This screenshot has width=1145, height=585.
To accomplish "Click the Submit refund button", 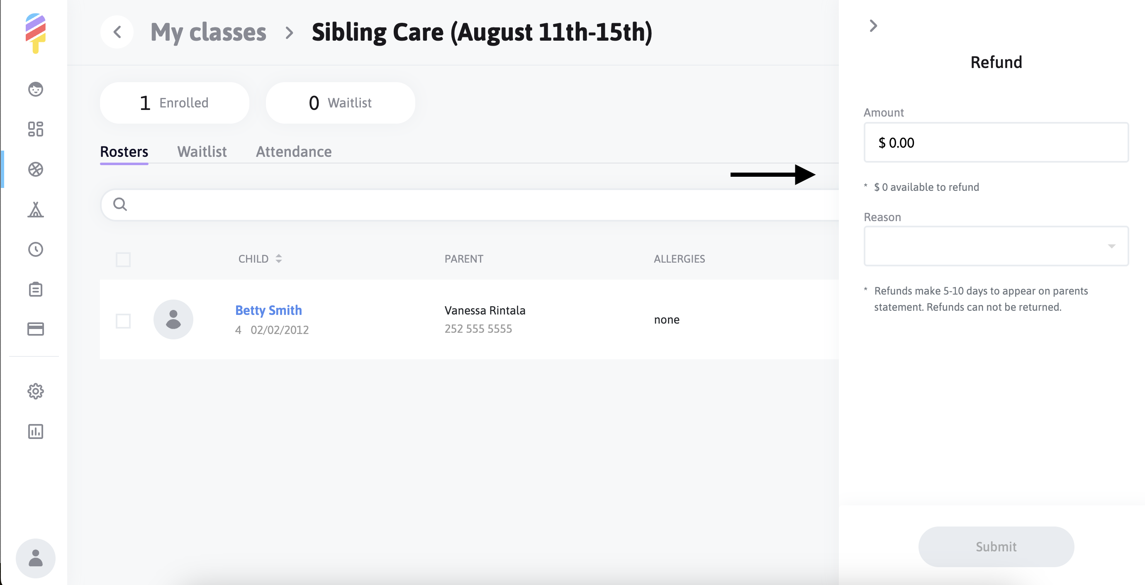I will (996, 546).
